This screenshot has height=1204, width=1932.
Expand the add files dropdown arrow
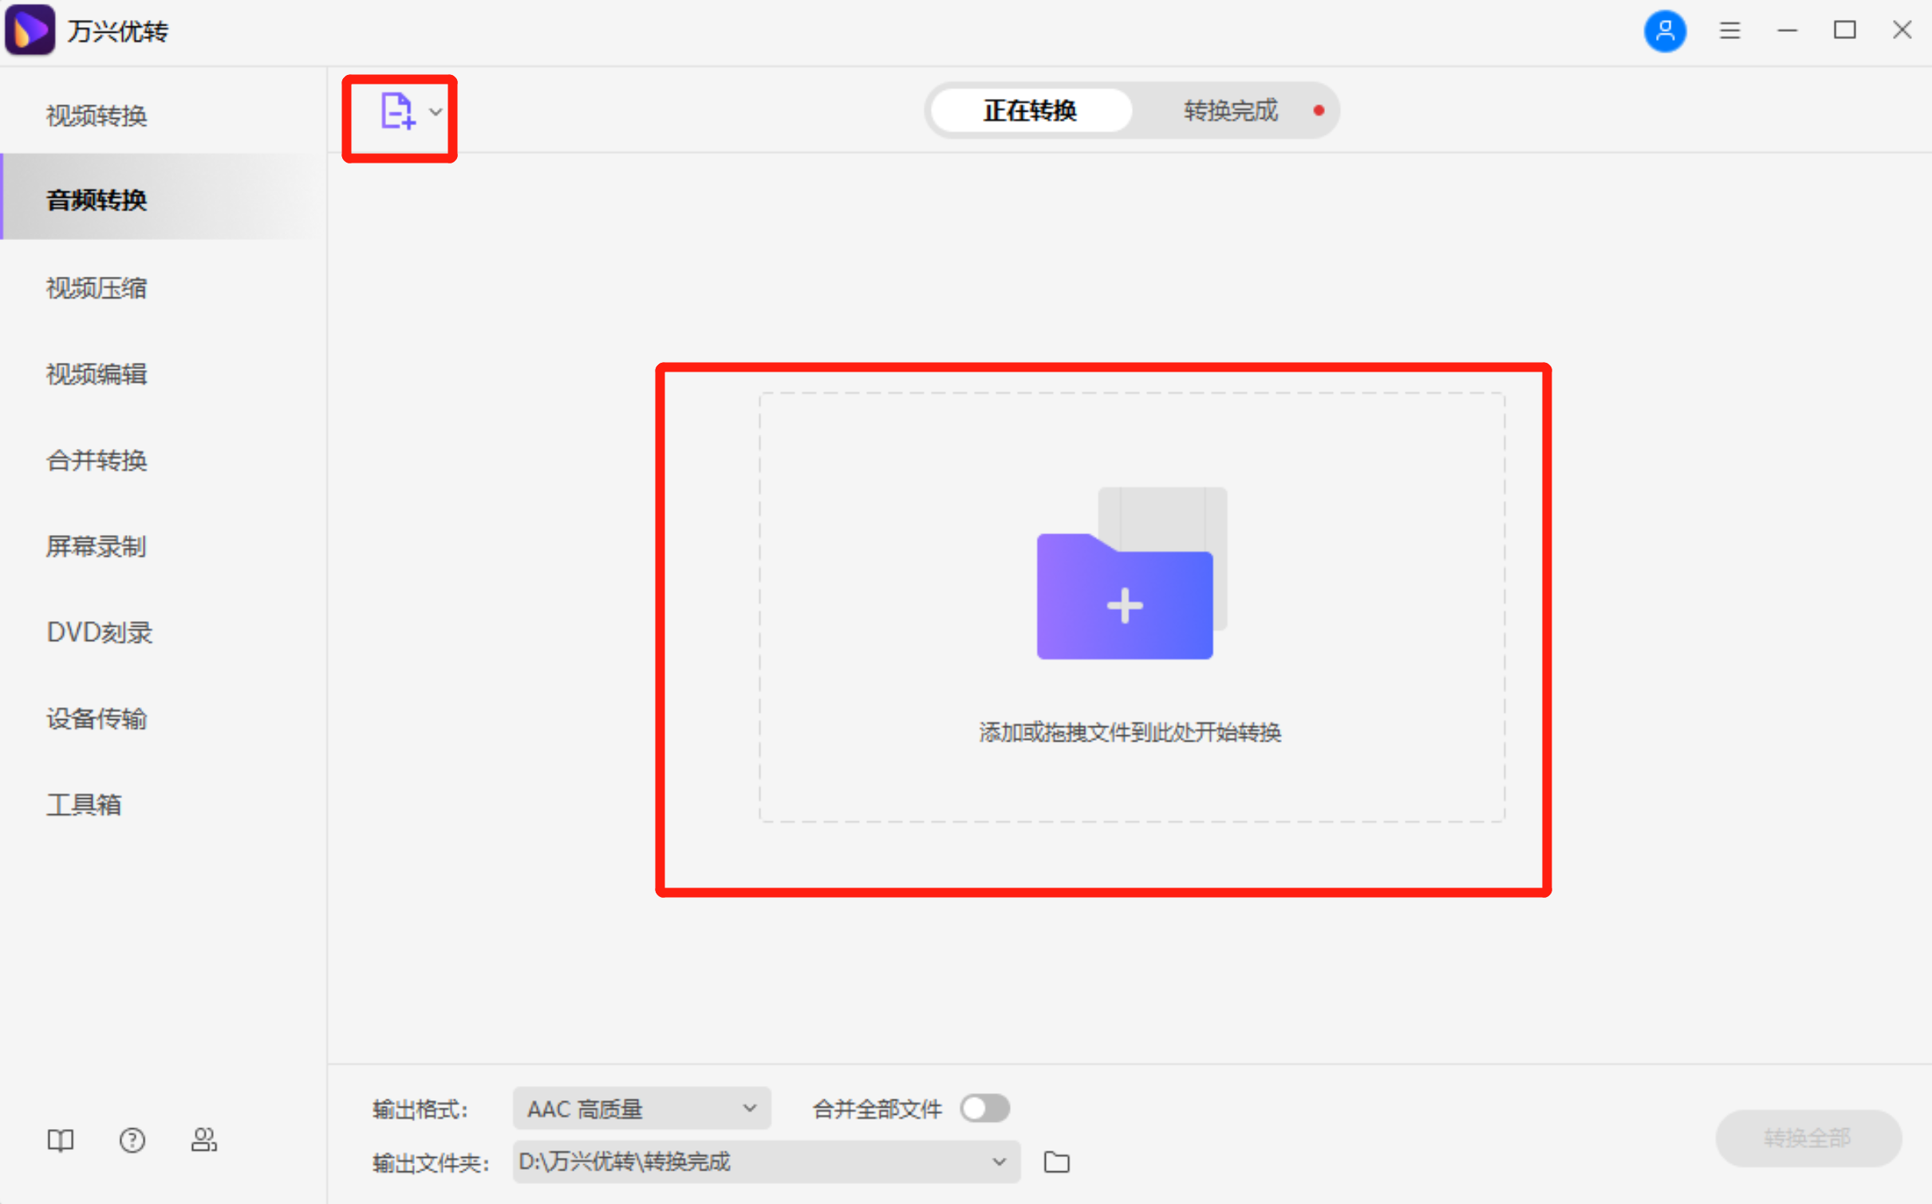pyautogui.click(x=435, y=112)
